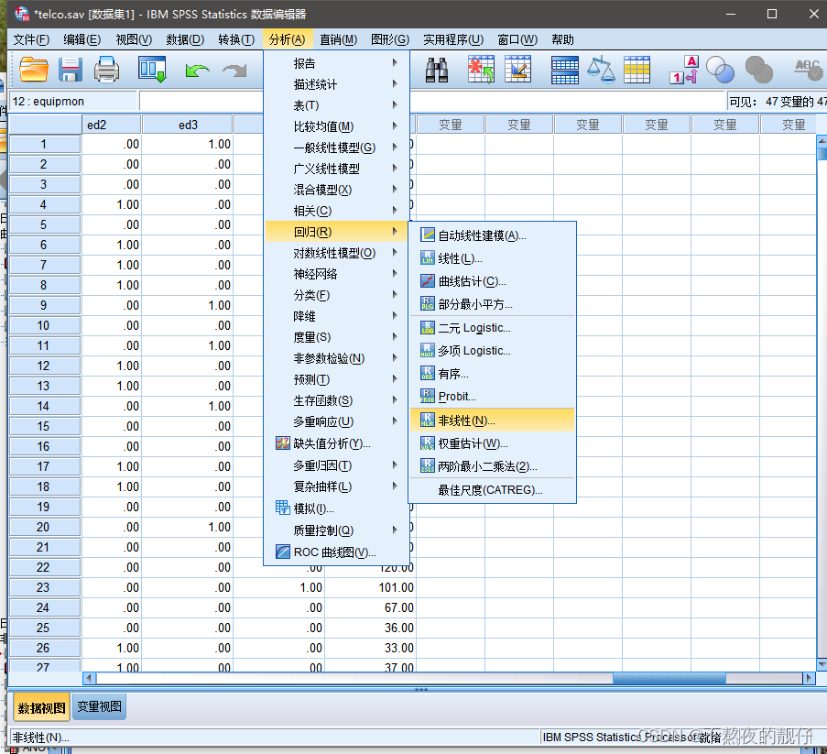Image resolution: width=827 pixels, height=754 pixels.
Task: Open the 转换(T) menu
Action: (236, 39)
